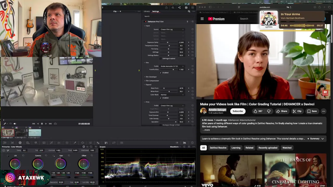Image resolution: width=333 pixels, height=187 pixels.
Task: Reset the Offset color wheel
Action: [92, 156]
